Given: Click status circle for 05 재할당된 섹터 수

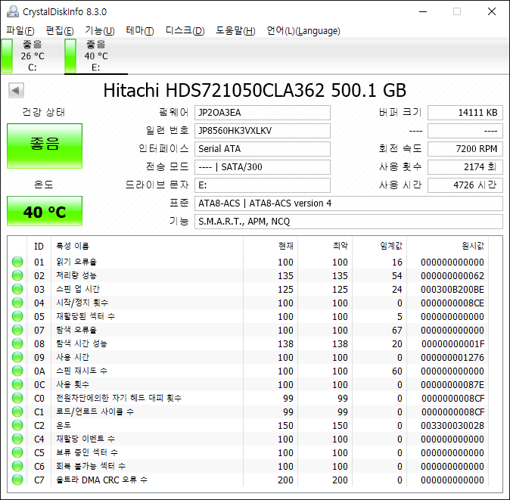Looking at the screenshot, I should click(17, 316).
